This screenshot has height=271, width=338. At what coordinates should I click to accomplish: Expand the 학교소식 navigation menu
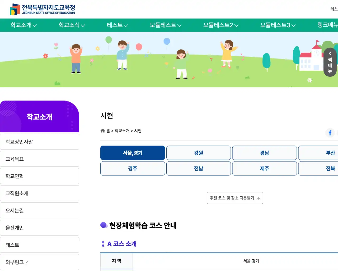pos(72,25)
